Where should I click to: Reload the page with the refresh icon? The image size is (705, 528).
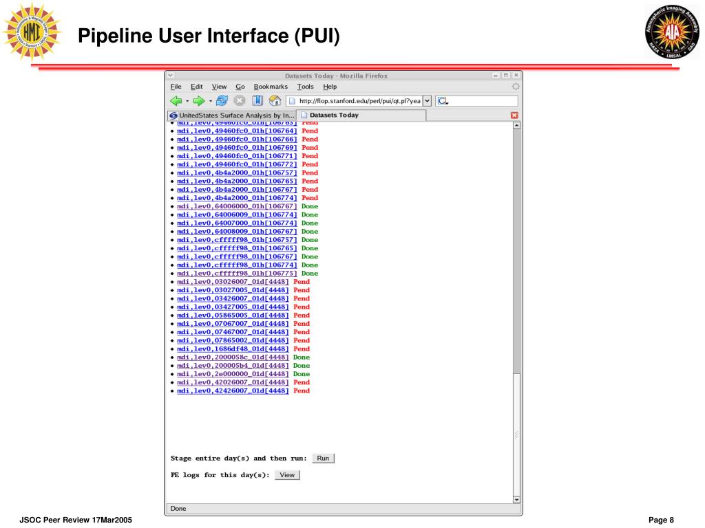(222, 100)
